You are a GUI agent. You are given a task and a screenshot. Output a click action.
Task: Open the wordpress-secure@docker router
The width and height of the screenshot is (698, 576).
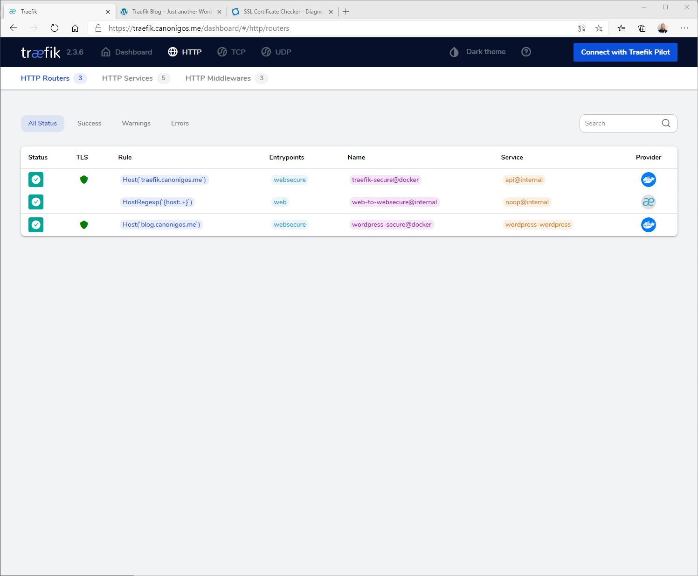coord(392,224)
